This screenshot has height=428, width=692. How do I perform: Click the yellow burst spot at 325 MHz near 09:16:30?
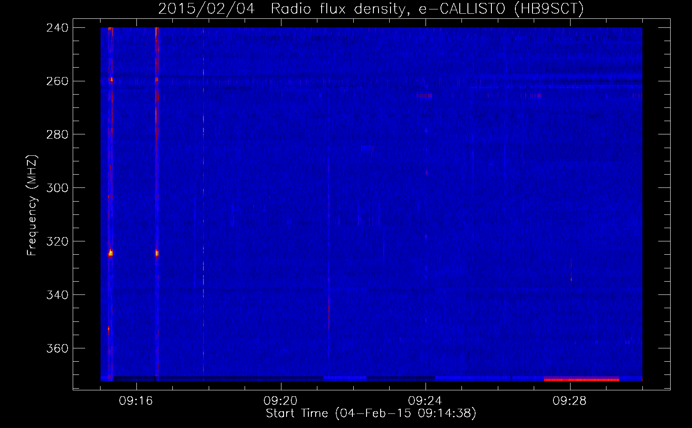tap(157, 253)
